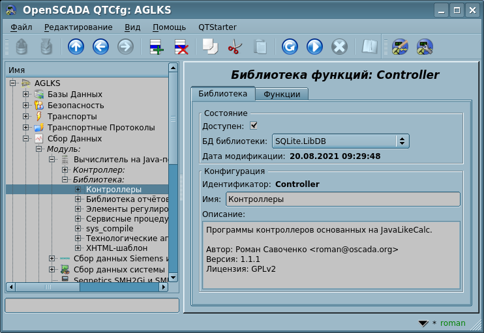
Task: Open the БД библиотеки combo box
Action: pyautogui.click(x=340, y=141)
